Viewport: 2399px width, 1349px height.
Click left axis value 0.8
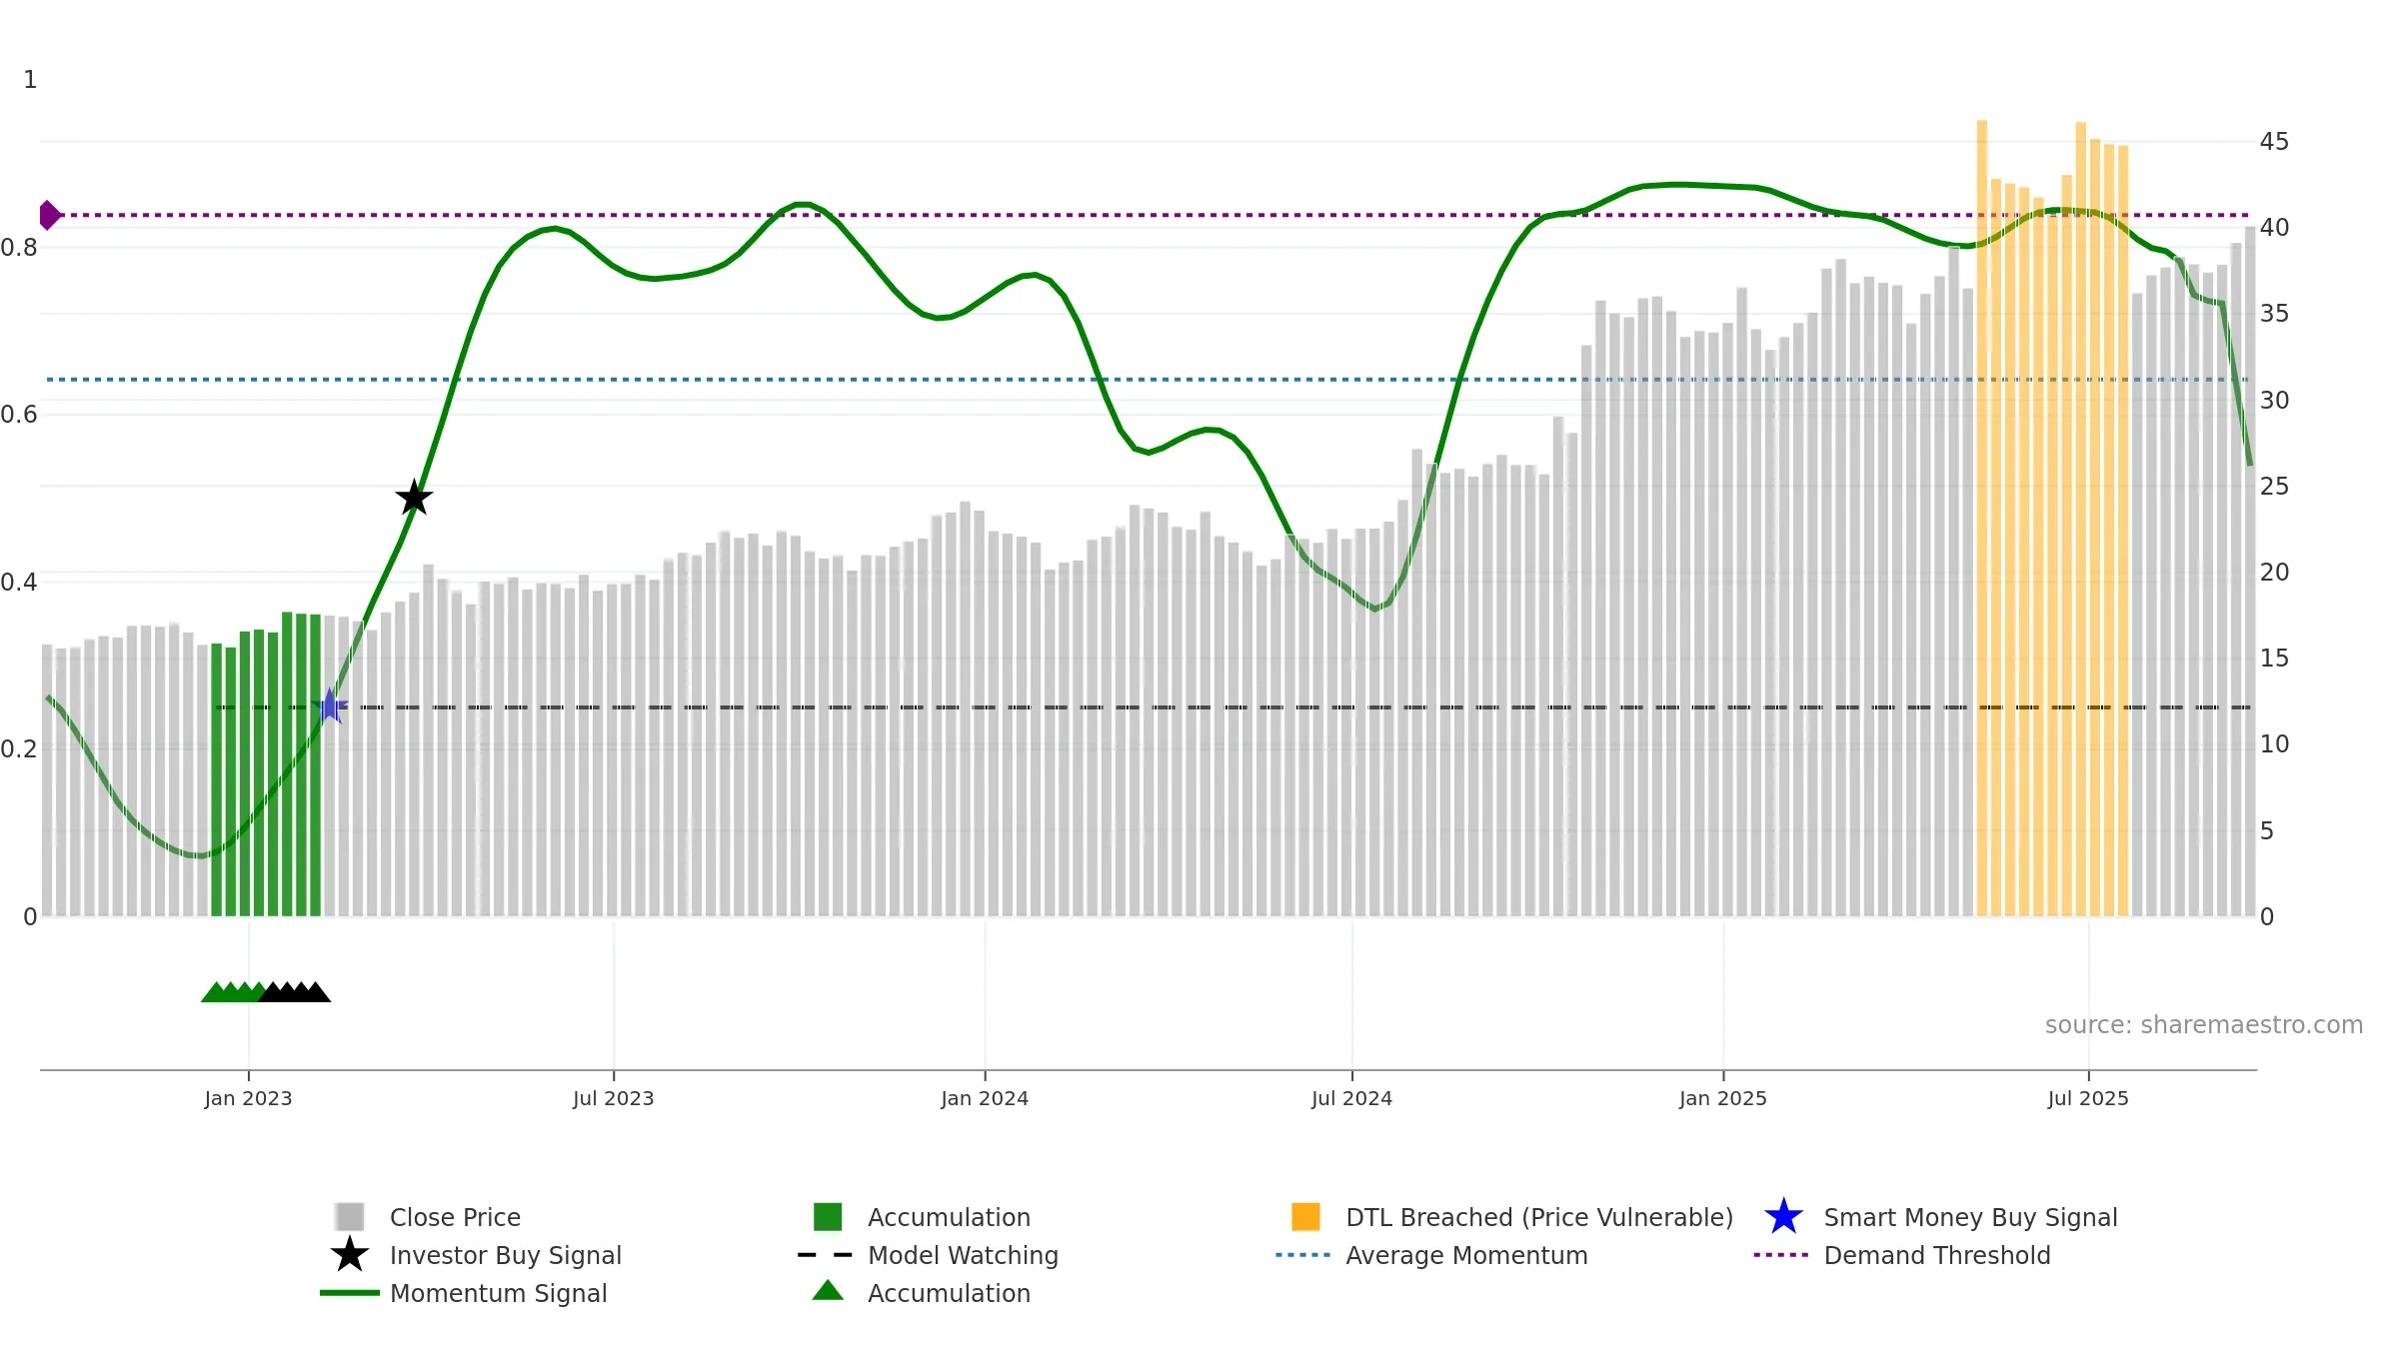pos(19,247)
